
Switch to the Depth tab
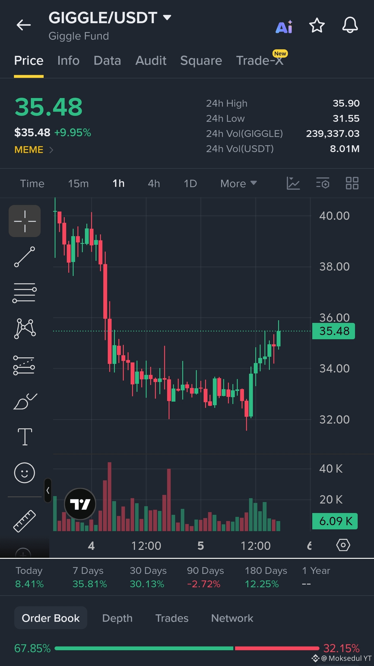[117, 618]
